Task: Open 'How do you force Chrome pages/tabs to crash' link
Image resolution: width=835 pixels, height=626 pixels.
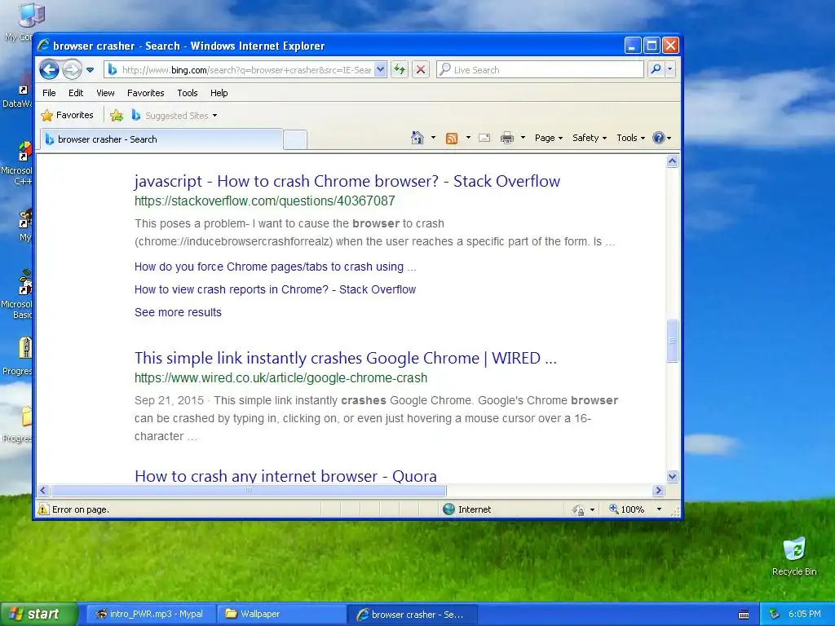Action: click(276, 267)
